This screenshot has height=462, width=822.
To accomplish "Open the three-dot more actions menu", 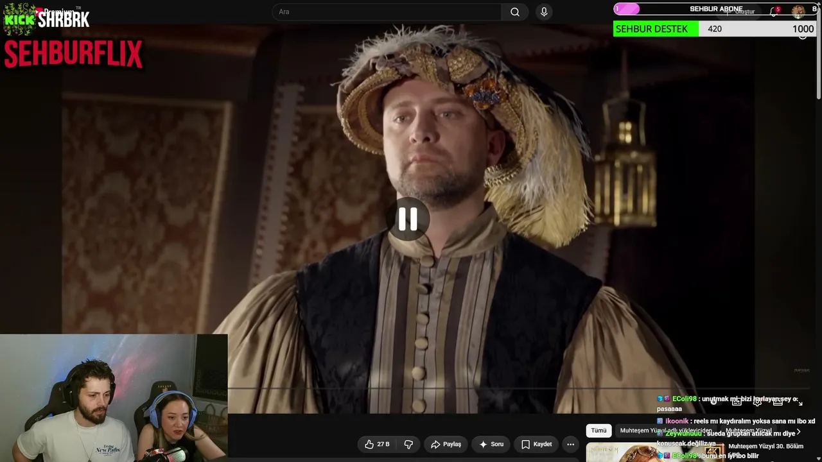I will click(570, 444).
